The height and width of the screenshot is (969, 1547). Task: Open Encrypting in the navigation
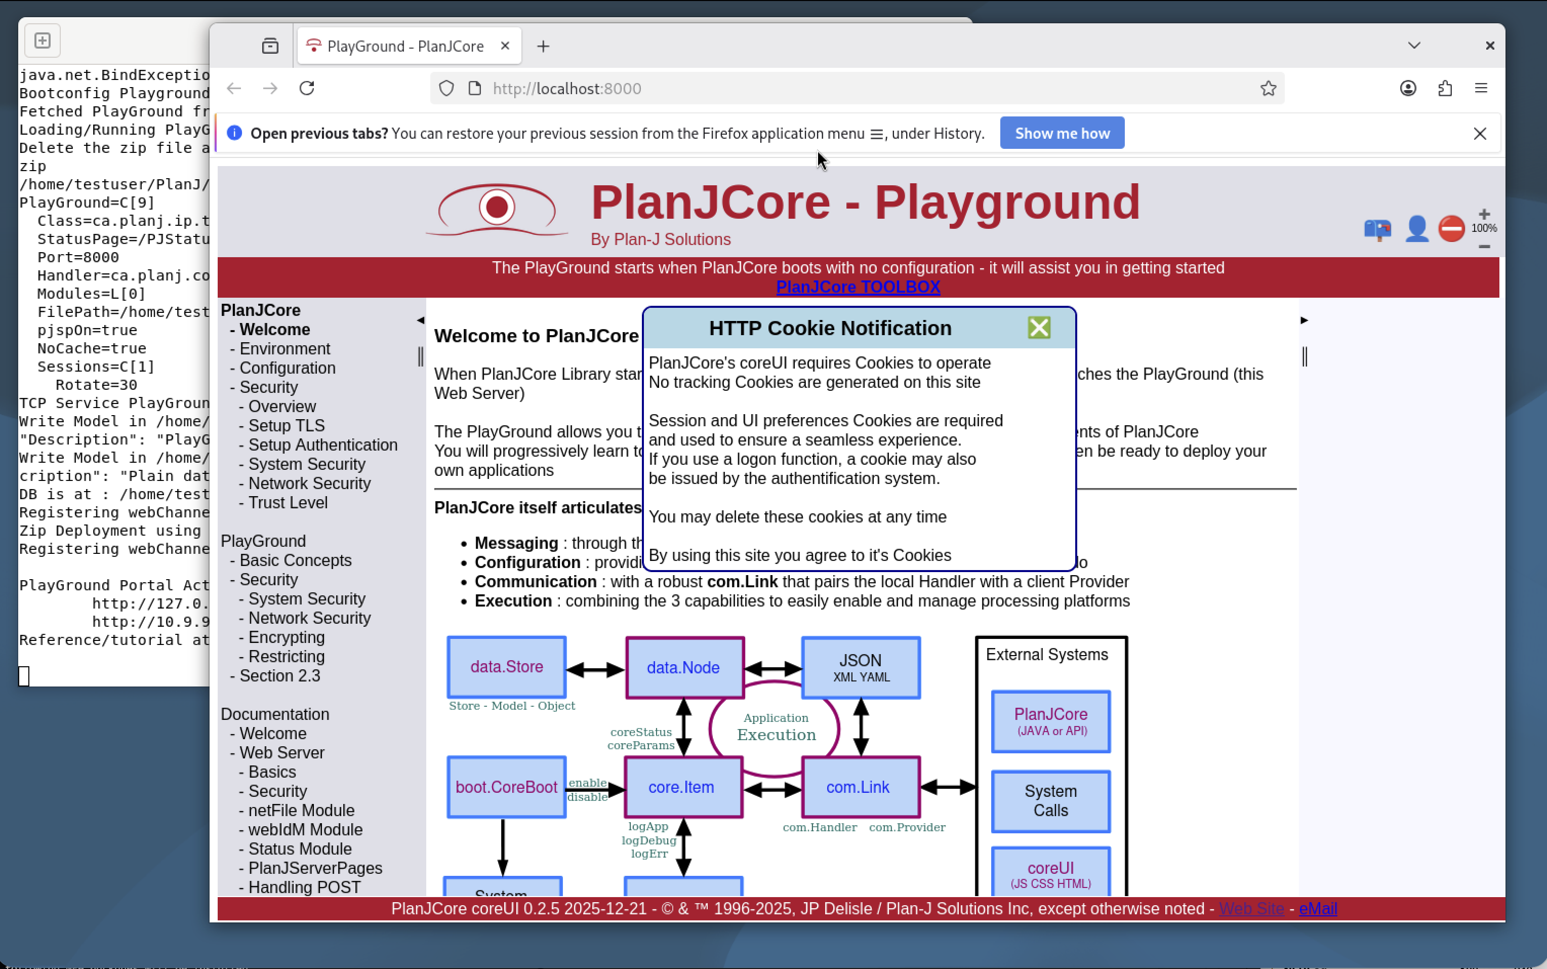pos(287,637)
